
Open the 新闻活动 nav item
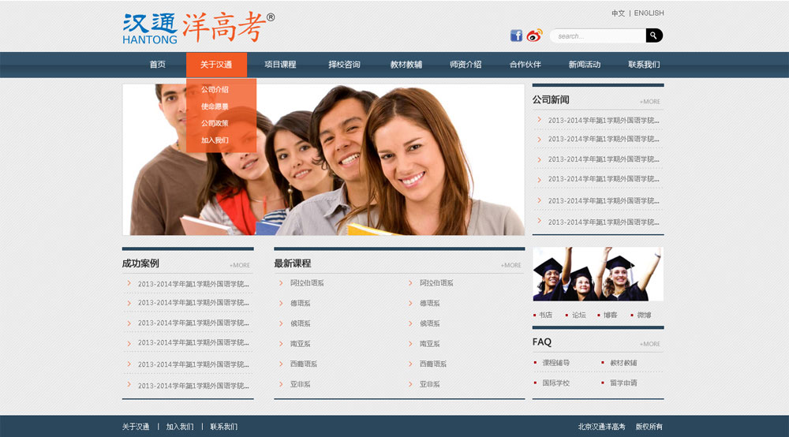584,65
